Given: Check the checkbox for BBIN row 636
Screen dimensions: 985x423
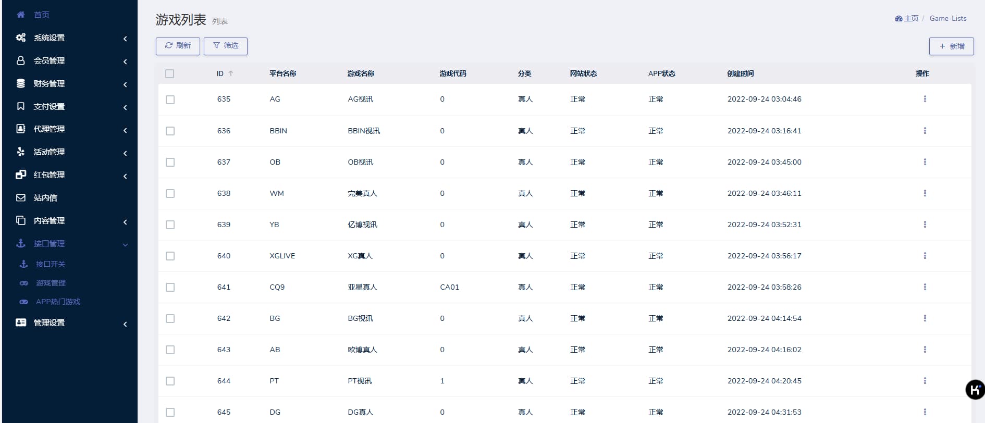Looking at the screenshot, I should [170, 131].
